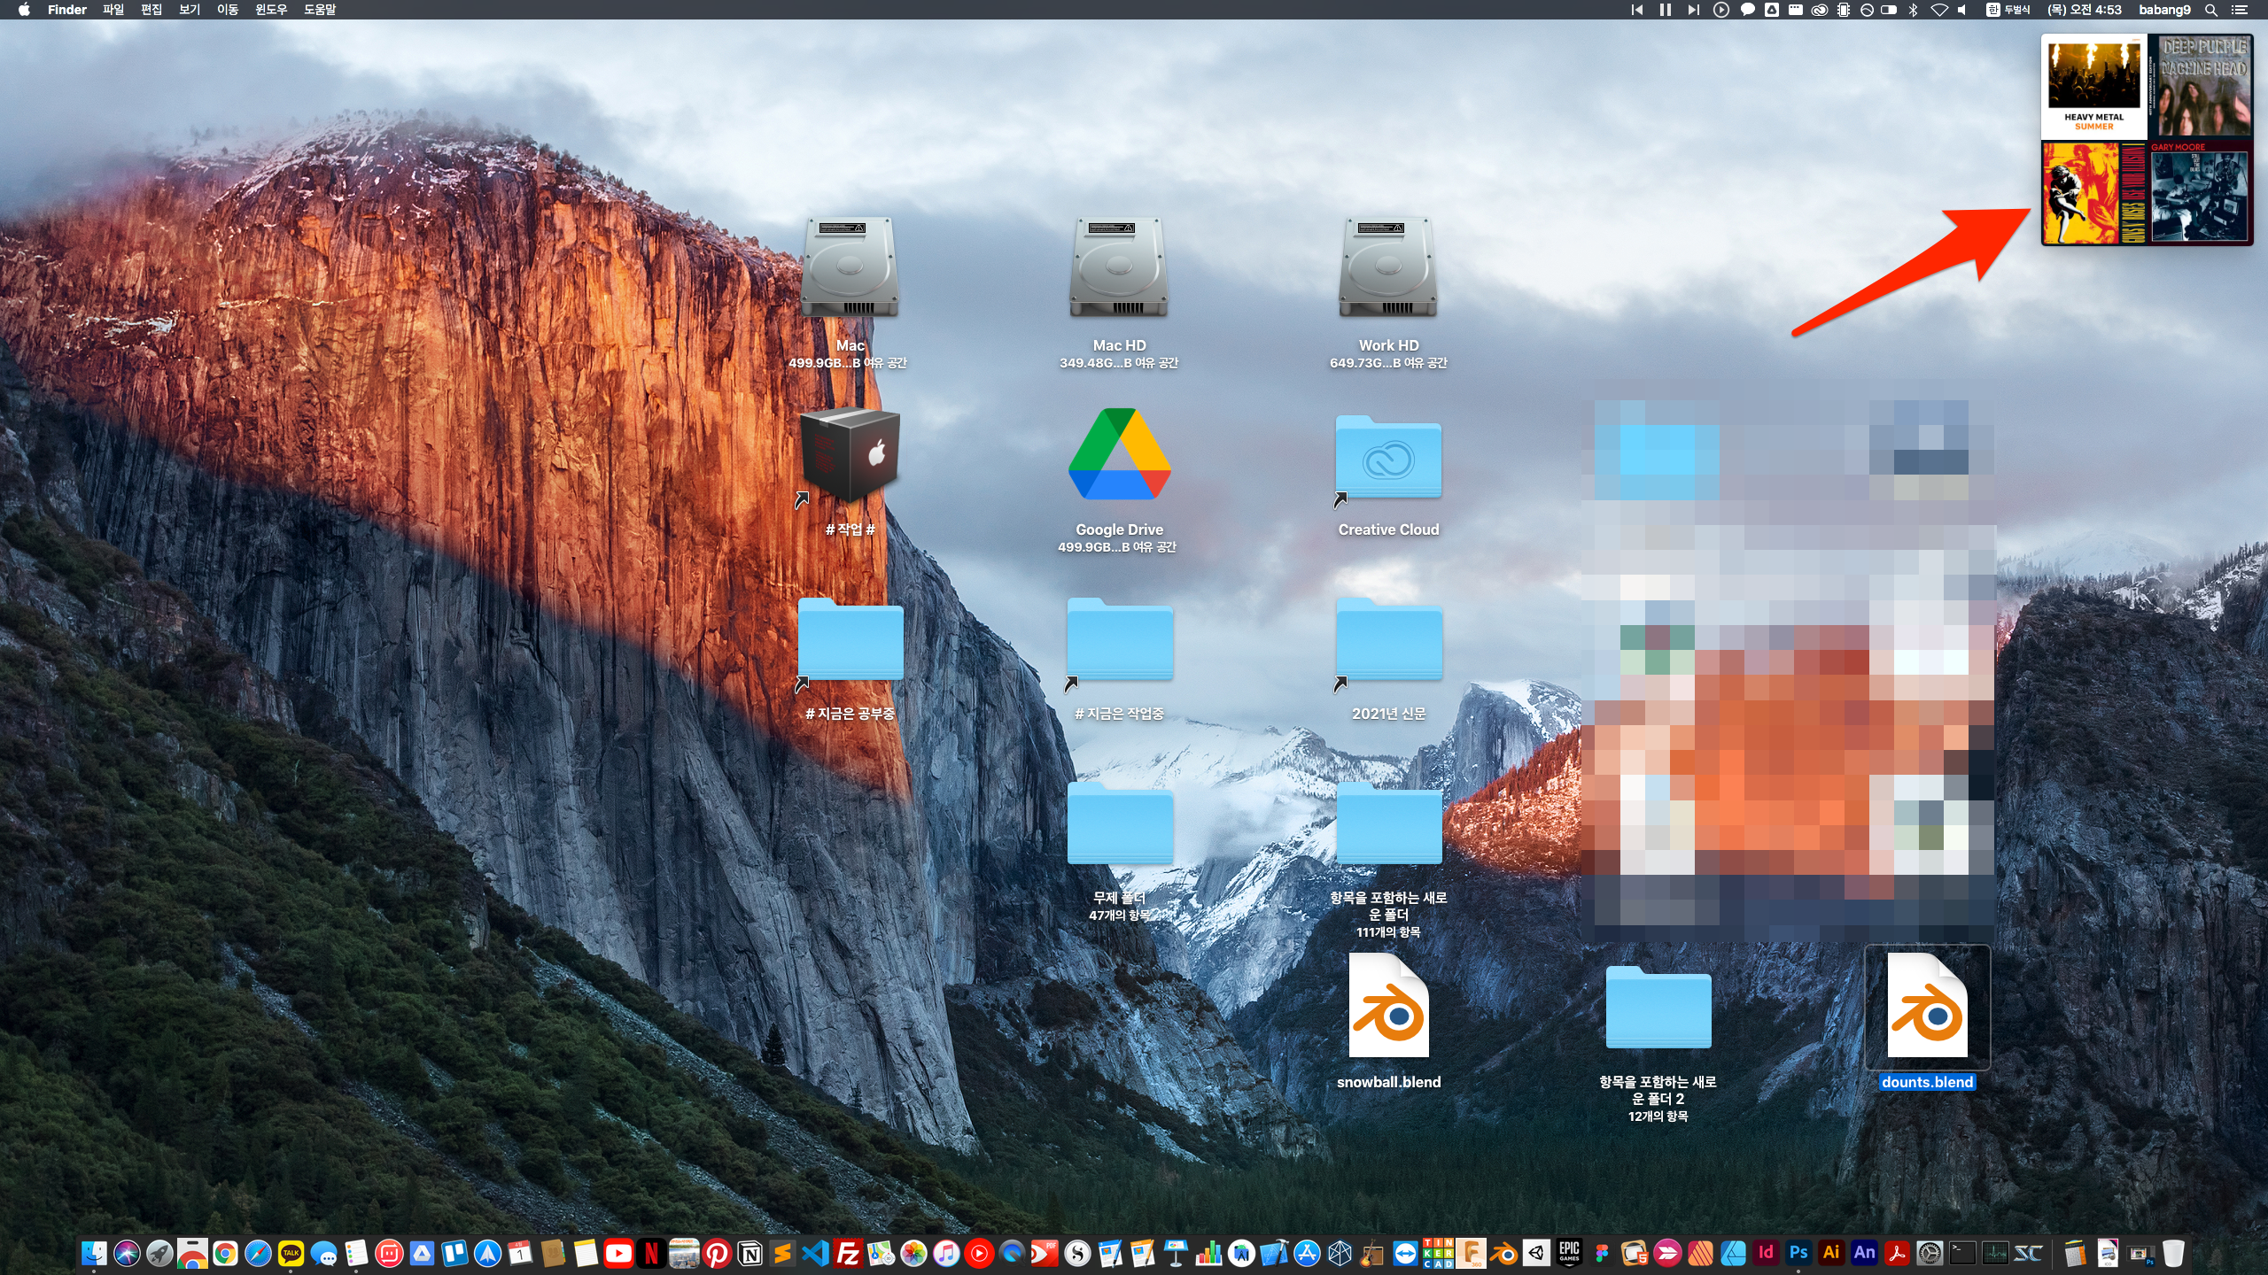Open the Wi-Fi status menu

click(x=1938, y=10)
